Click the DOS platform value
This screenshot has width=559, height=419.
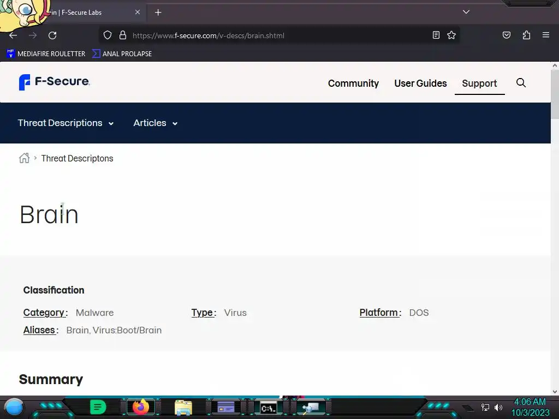tap(419, 313)
